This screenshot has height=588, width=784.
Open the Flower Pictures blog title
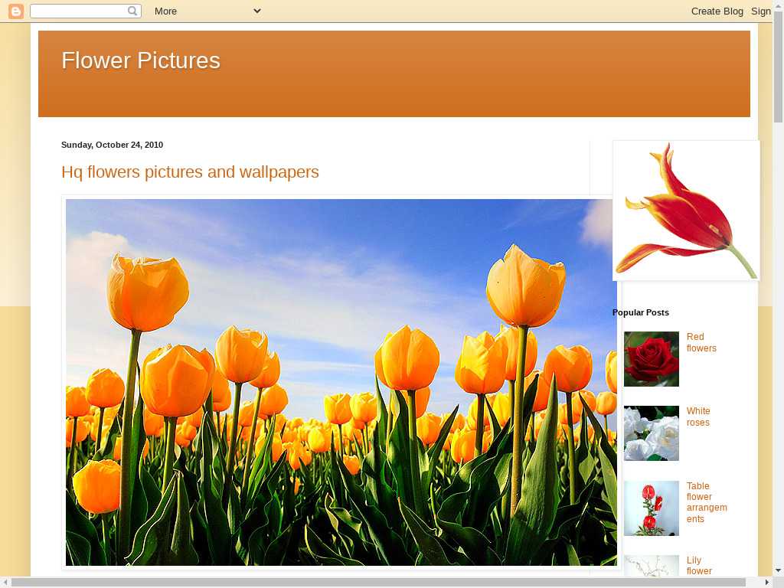pyautogui.click(x=141, y=60)
